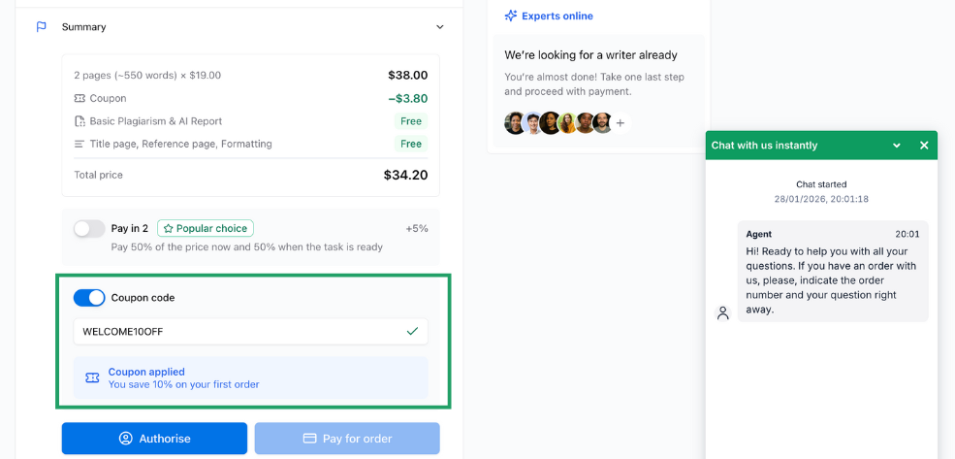Image resolution: width=955 pixels, height=459 pixels.
Task: Minimize chat using the header chevron
Action: [897, 146]
